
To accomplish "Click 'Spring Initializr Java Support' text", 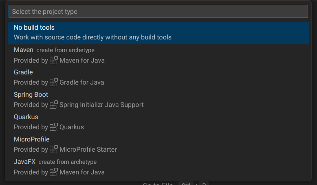I will (101, 105).
